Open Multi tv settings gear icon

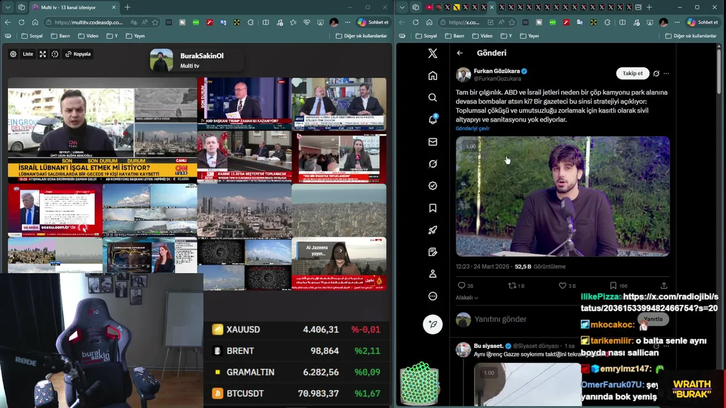coord(13,54)
